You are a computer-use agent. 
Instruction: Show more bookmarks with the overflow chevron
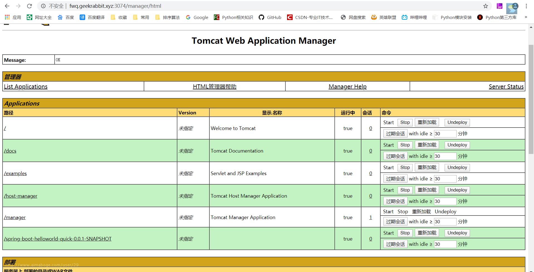point(526,17)
